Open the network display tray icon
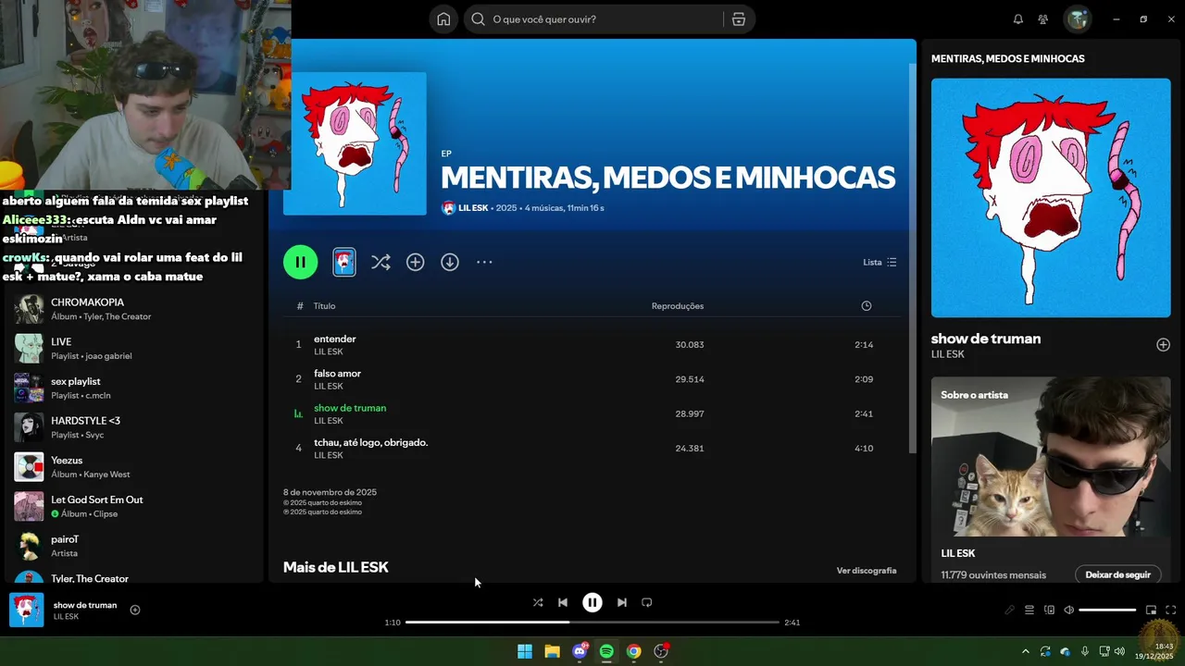Image resolution: width=1185 pixels, height=666 pixels. tap(1104, 651)
